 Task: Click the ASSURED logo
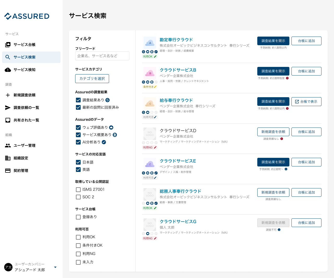27,16
